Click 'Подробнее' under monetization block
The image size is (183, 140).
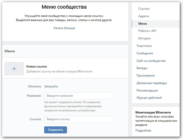pos(143,130)
